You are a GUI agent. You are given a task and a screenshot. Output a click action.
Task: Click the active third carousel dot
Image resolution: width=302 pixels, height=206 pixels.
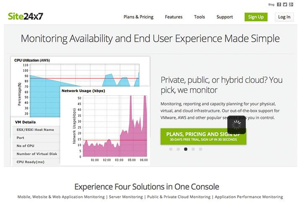(x=186, y=149)
